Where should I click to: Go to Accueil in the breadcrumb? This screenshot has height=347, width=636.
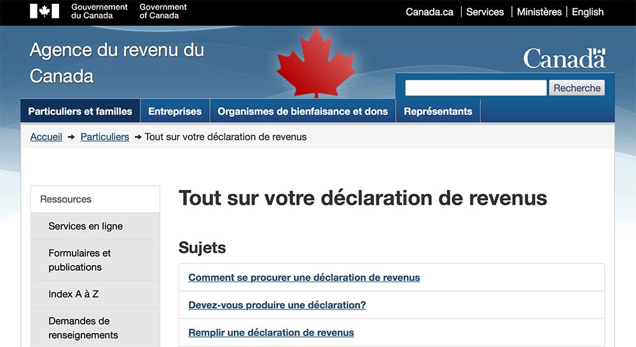click(46, 137)
